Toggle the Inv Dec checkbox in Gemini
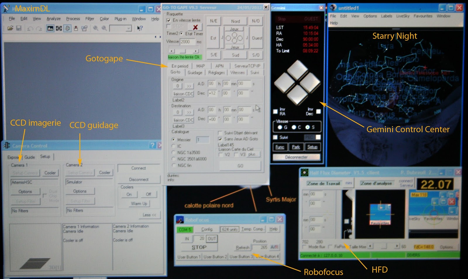 (318, 111)
